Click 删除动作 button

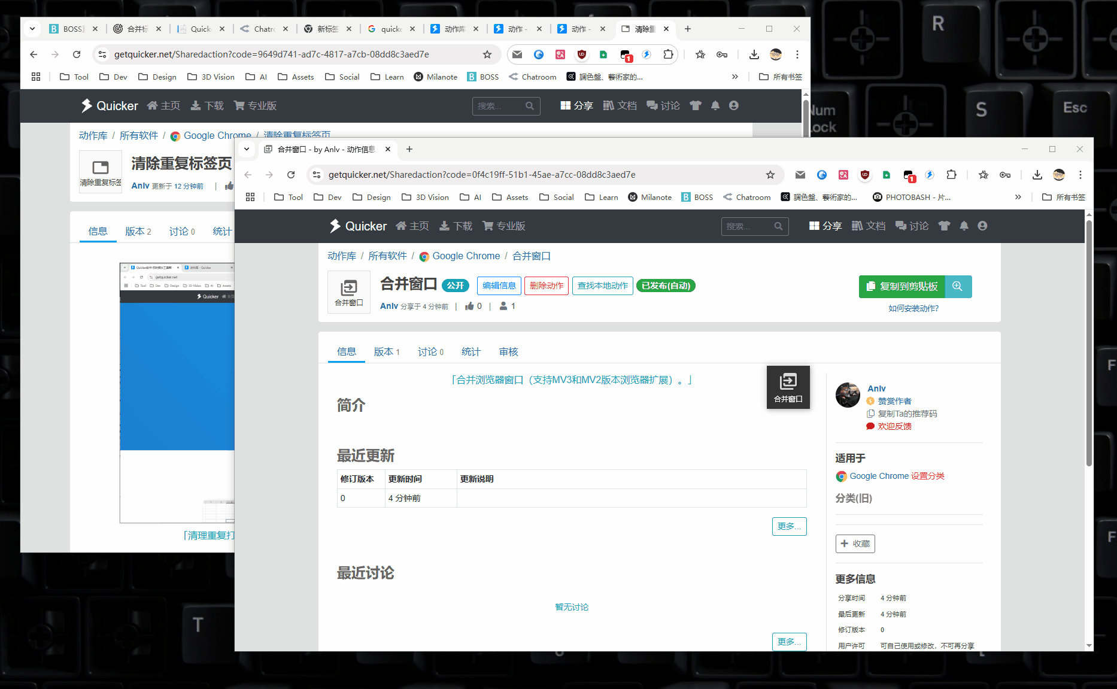[x=547, y=286]
